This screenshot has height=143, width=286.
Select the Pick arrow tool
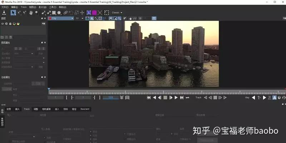tap(13, 13)
